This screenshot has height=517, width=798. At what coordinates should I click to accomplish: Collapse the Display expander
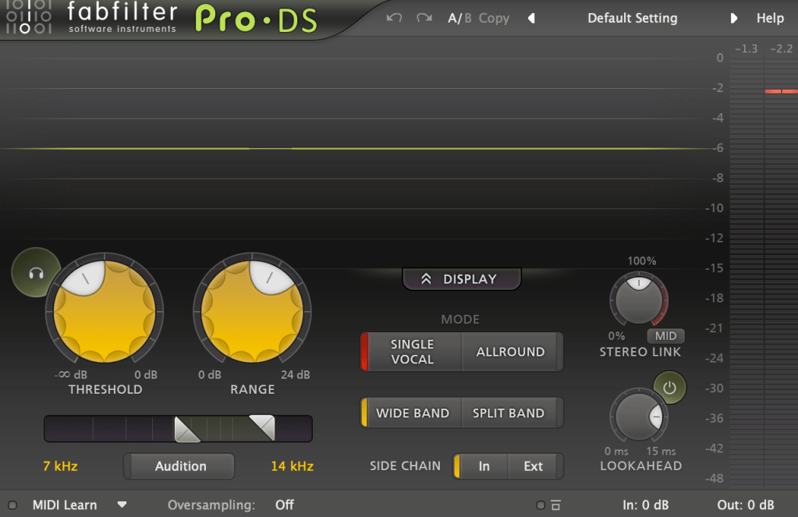pyautogui.click(x=461, y=279)
